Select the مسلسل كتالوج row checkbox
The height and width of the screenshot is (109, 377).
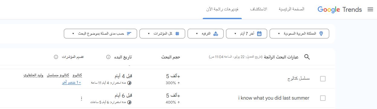323,79
